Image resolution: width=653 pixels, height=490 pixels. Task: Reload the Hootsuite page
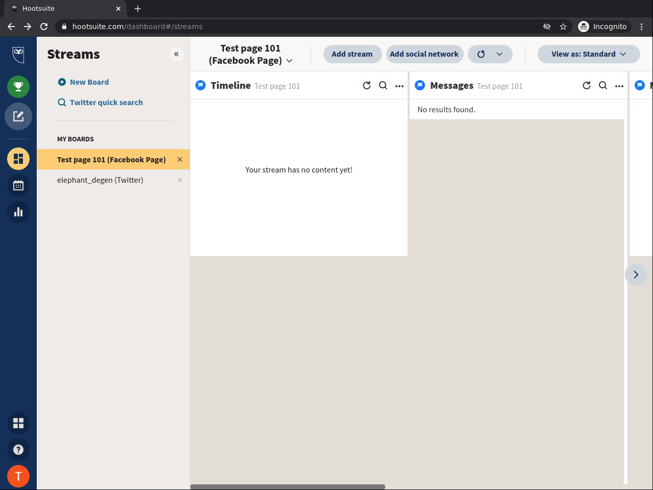click(x=44, y=27)
